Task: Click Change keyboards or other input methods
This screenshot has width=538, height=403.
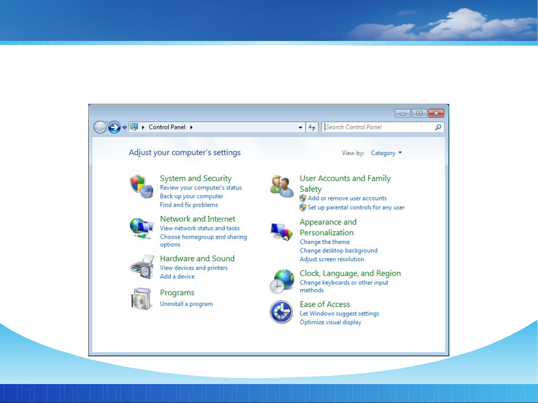Action: pyautogui.click(x=344, y=286)
